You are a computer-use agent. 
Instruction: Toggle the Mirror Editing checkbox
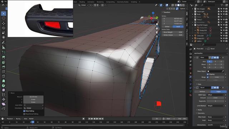point(24,111)
